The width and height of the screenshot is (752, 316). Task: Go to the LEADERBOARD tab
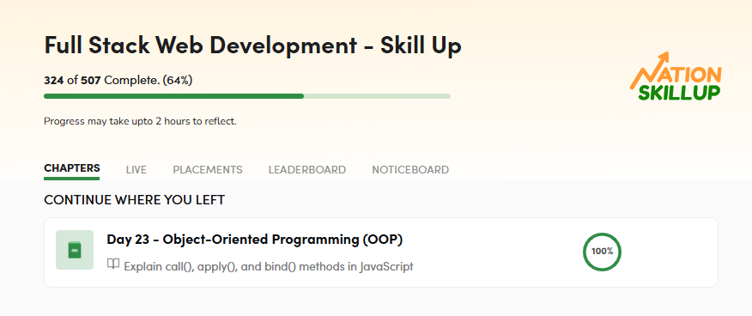point(307,170)
